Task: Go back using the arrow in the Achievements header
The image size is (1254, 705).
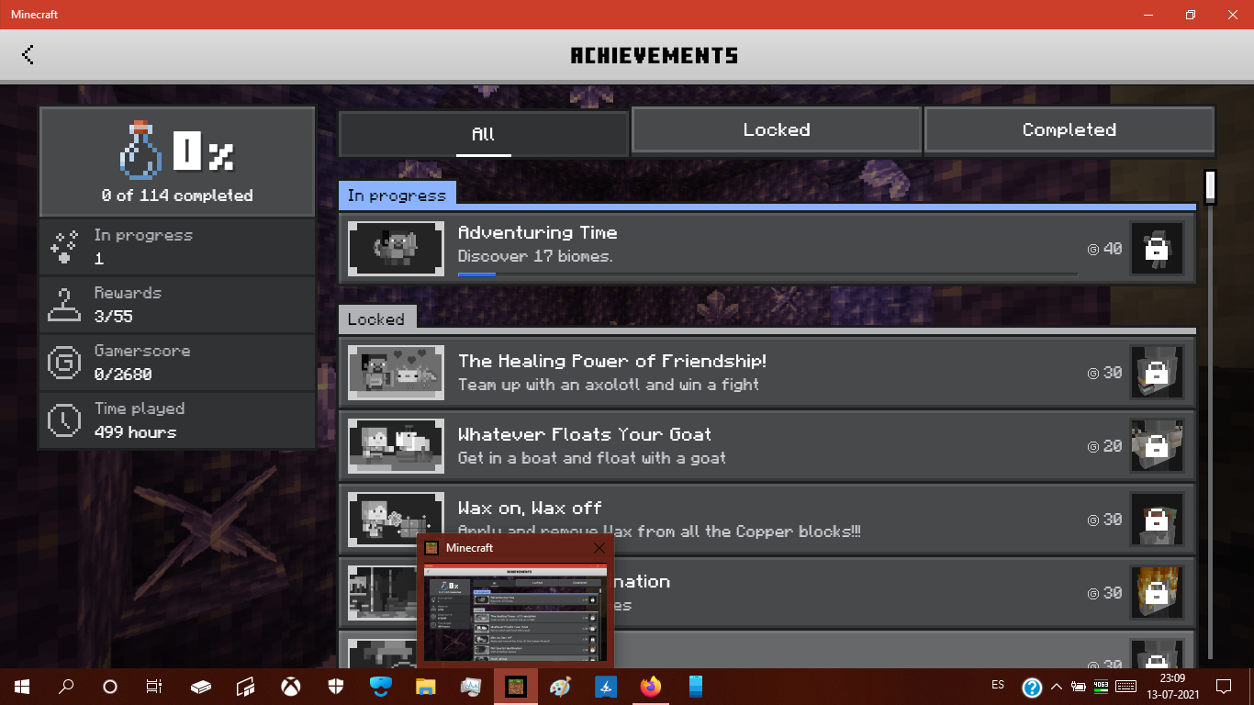Action: tap(28, 55)
